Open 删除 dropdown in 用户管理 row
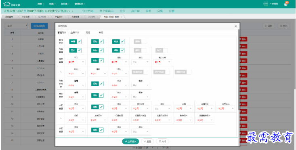This screenshot has width=296, height=150. point(140,62)
